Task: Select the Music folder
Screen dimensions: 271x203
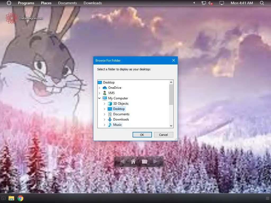Action: coord(117,125)
